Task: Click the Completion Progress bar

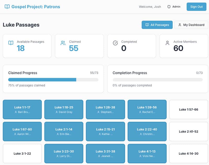Action: (158, 80)
